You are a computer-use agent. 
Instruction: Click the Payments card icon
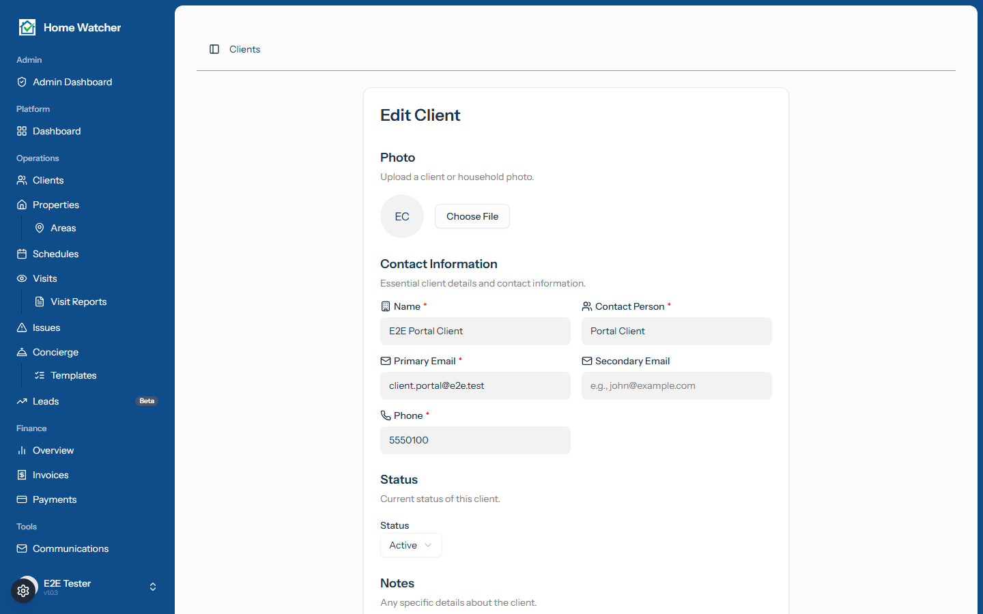tap(22, 499)
